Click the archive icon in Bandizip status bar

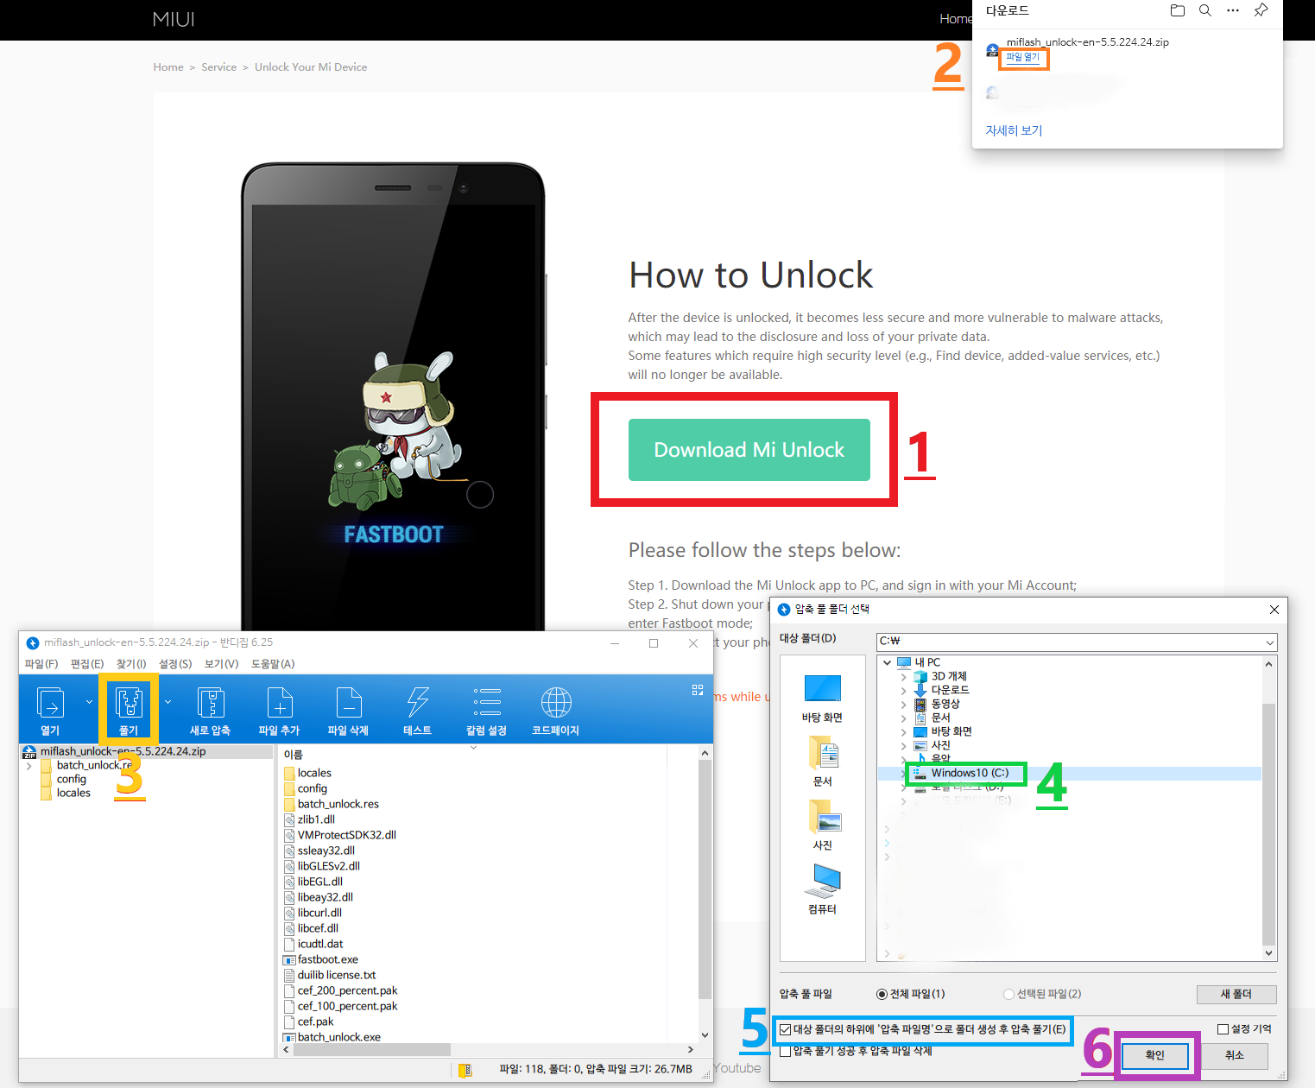[x=465, y=1070]
